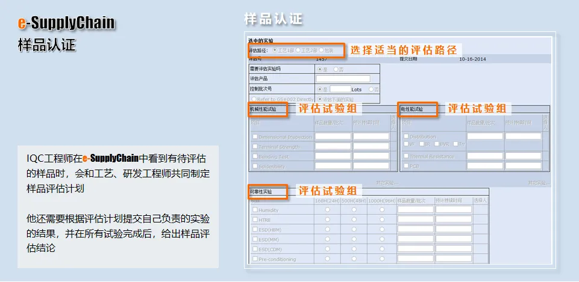
Task: Click sample quantity field for Bending Test
Action: [333, 156]
